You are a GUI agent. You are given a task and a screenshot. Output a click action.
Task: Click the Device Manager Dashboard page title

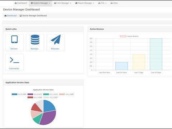pyautogui.click(x=21, y=10)
